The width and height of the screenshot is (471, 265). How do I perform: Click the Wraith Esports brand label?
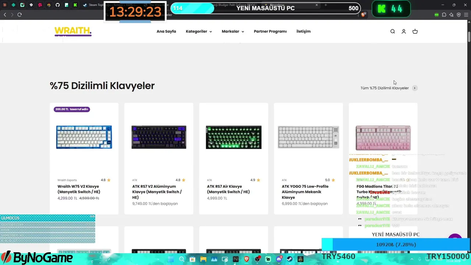coord(67,180)
